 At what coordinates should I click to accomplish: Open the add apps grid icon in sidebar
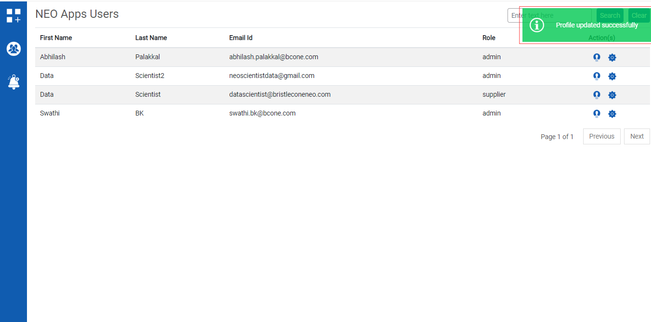point(13,15)
